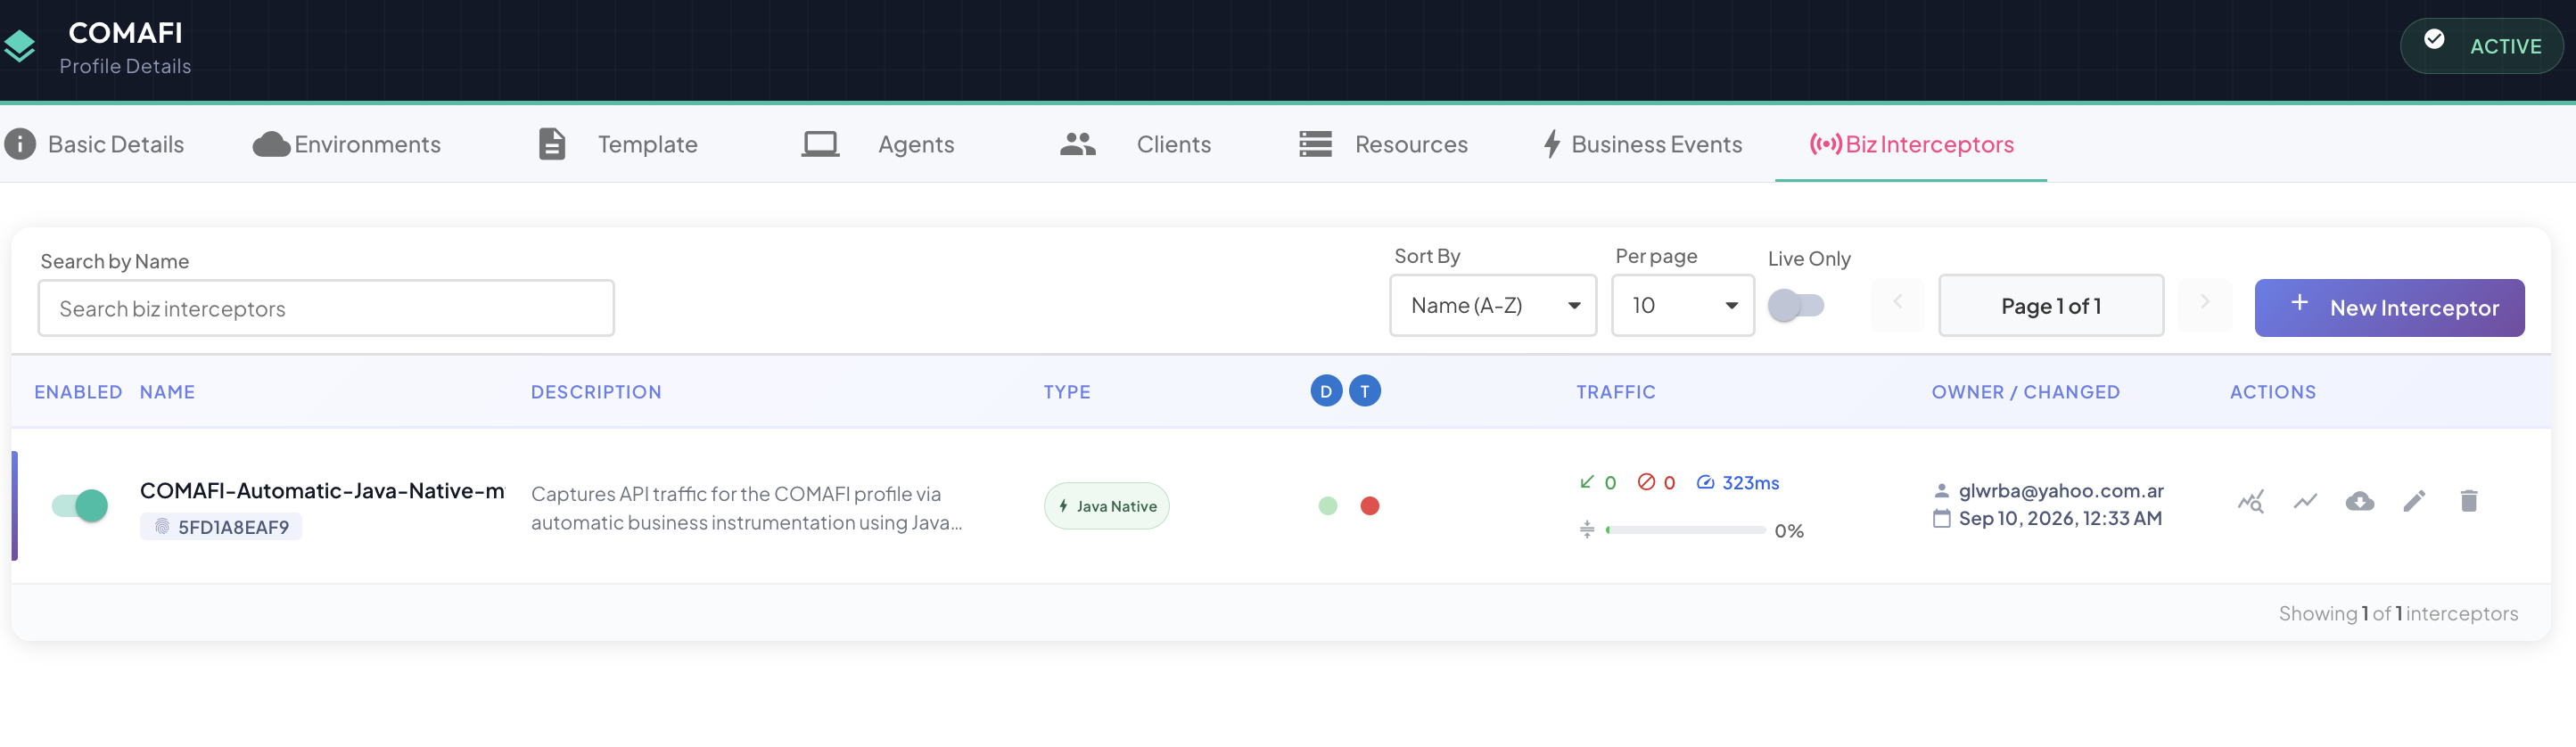The width and height of the screenshot is (2576, 747).
Task: Click the incoming traffic arrow count
Action: 1597,483
